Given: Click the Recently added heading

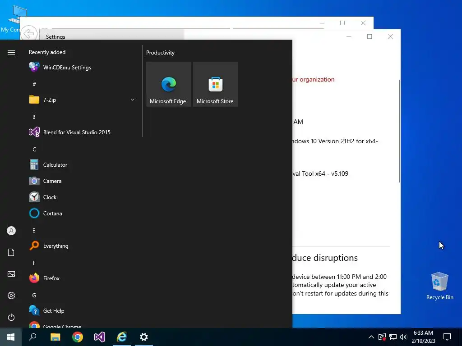Looking at the screenshot, I should (47, 52).
